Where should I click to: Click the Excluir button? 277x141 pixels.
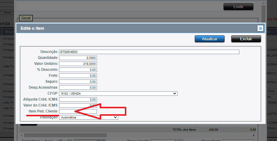click(246, 39)
